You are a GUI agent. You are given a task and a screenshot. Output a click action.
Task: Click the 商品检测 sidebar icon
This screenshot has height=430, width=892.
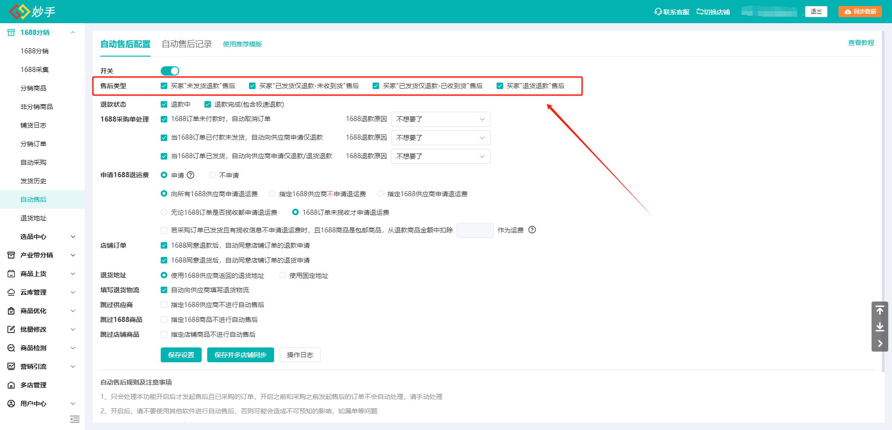pos(11,348)
